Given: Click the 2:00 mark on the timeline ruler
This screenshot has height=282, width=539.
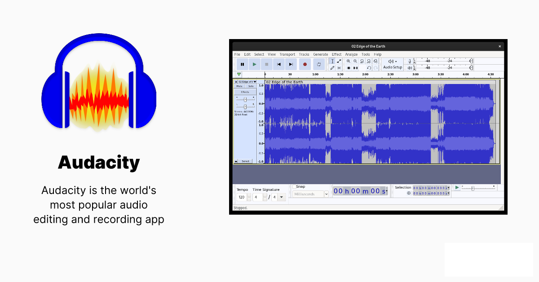Looking at the screenshot, I should (x=366, y=75).
